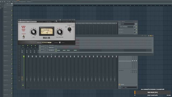Screen dimensions: 172x97
Task: Adjust the Slot 2 mix knob
Action: [134, 29]
